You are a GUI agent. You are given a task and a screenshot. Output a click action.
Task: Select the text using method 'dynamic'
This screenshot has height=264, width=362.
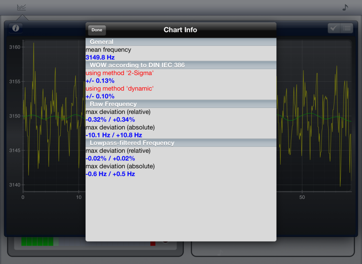(120, 88)
